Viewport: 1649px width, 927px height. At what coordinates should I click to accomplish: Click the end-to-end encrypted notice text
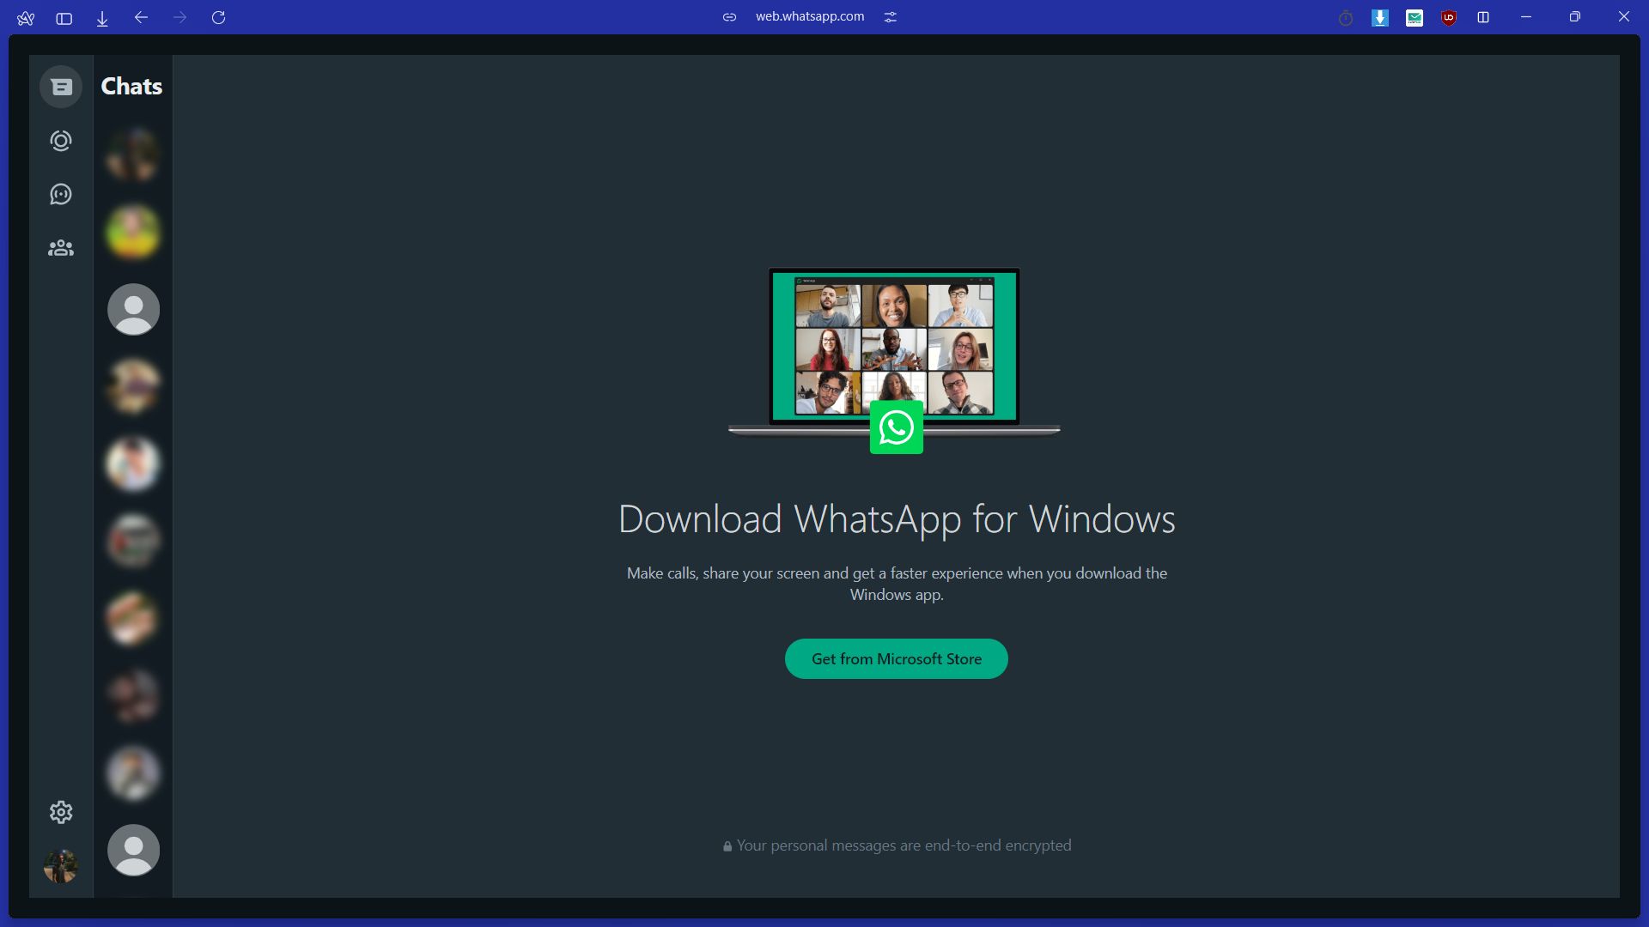904,845
